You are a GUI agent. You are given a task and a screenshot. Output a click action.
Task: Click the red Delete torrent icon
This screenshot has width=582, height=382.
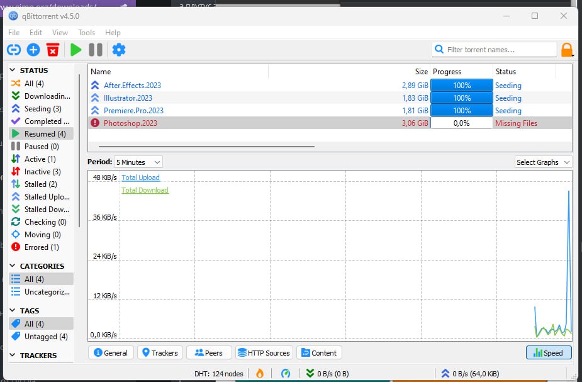pos(53,50)
